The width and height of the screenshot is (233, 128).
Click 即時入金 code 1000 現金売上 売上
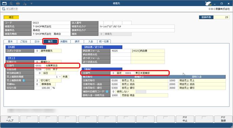click(173, 81)
